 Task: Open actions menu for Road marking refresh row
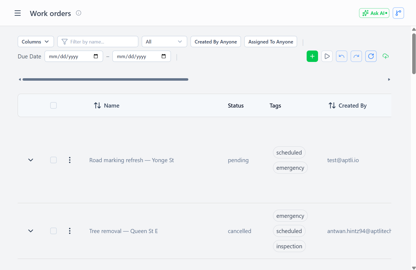tap(70, 160)
